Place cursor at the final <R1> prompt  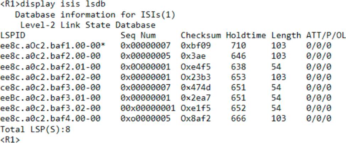[x=10, y=139]
